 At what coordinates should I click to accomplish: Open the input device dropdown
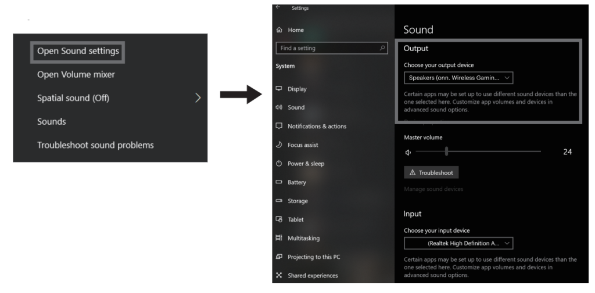tap(458, 243)
